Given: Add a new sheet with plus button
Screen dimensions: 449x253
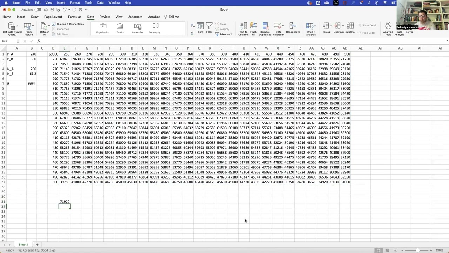Looking at the screenshot, I should (37, 245).
